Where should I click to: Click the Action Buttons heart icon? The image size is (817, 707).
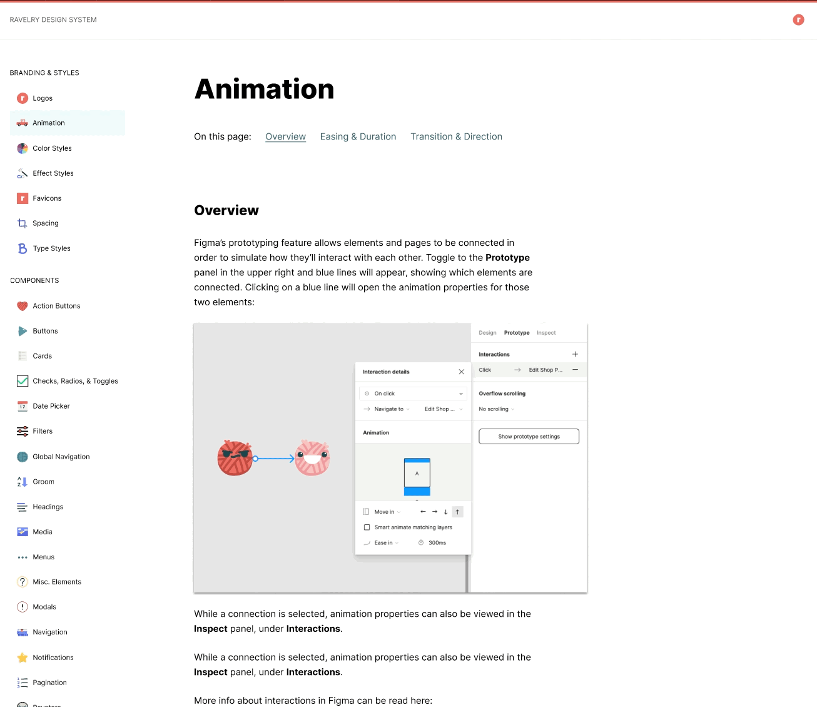(23, 306)
